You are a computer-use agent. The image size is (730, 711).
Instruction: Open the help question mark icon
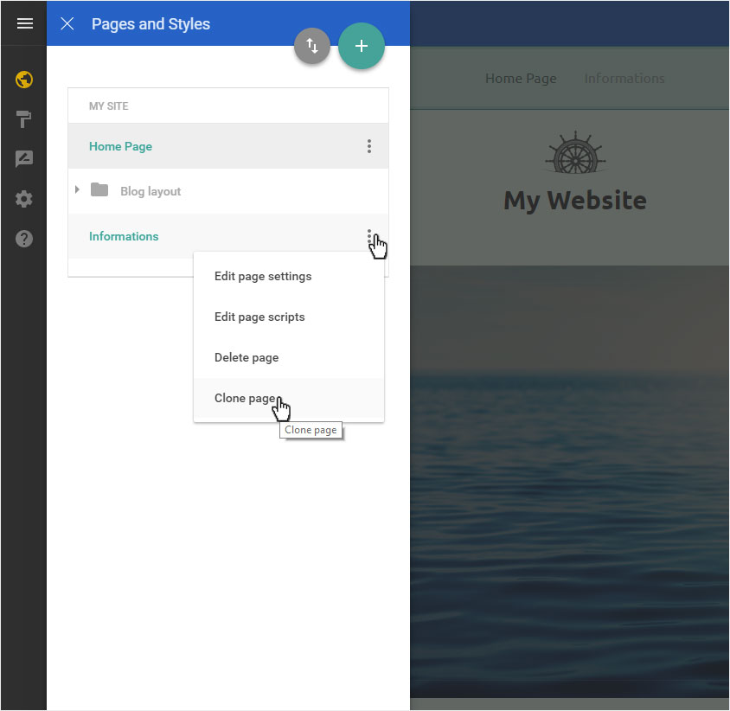point(23,239)
